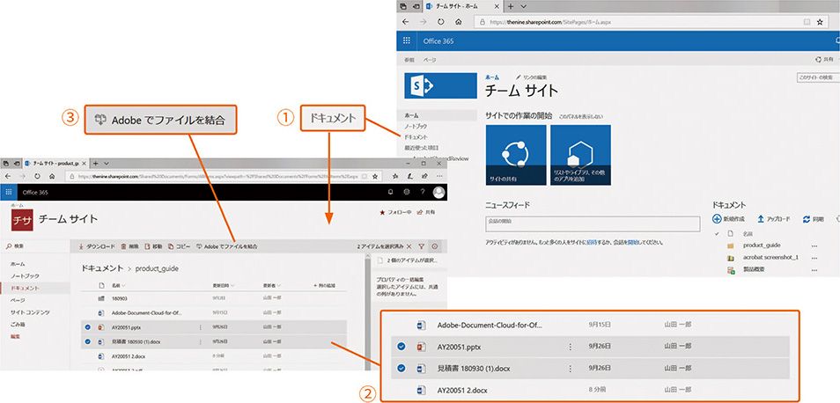Viewport: 840px width, 403px height.
Task: Open the filter funnel icon
Action: tap(422, 246)
